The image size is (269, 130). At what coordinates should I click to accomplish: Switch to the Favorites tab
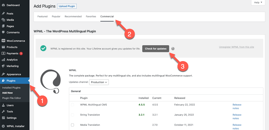[x=91, y=17]
